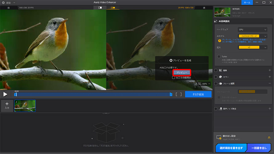Switch to the side-by-side compare mode icon
The height and width of the screenshot is (154, 274).
(x=113, y=8)
